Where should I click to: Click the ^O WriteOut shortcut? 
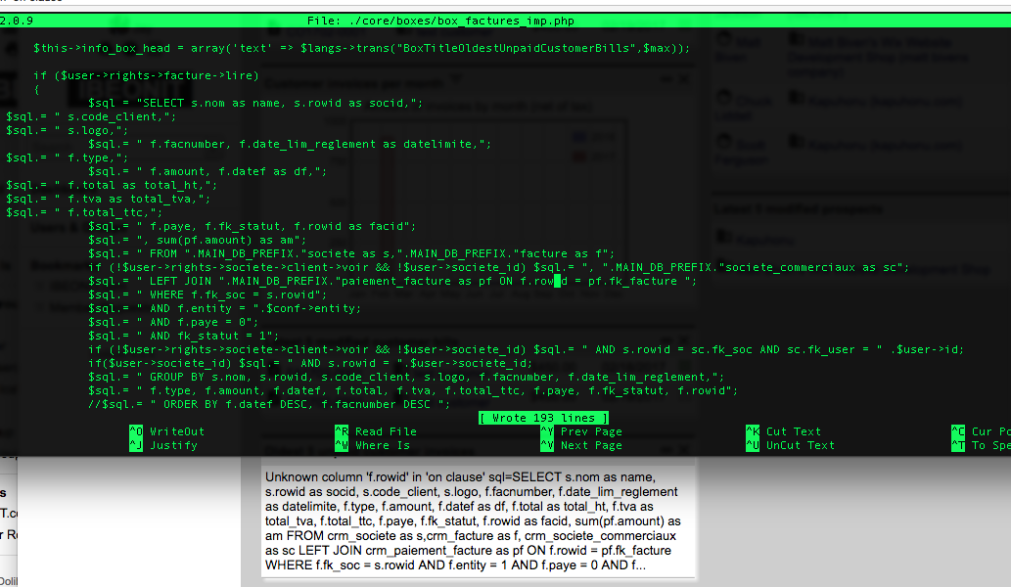click(167, 431)
